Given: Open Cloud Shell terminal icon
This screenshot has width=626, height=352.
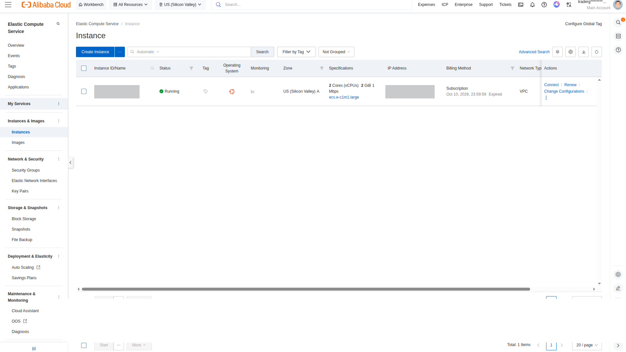Looking at the screenshot, I should [x=521, y=5].
